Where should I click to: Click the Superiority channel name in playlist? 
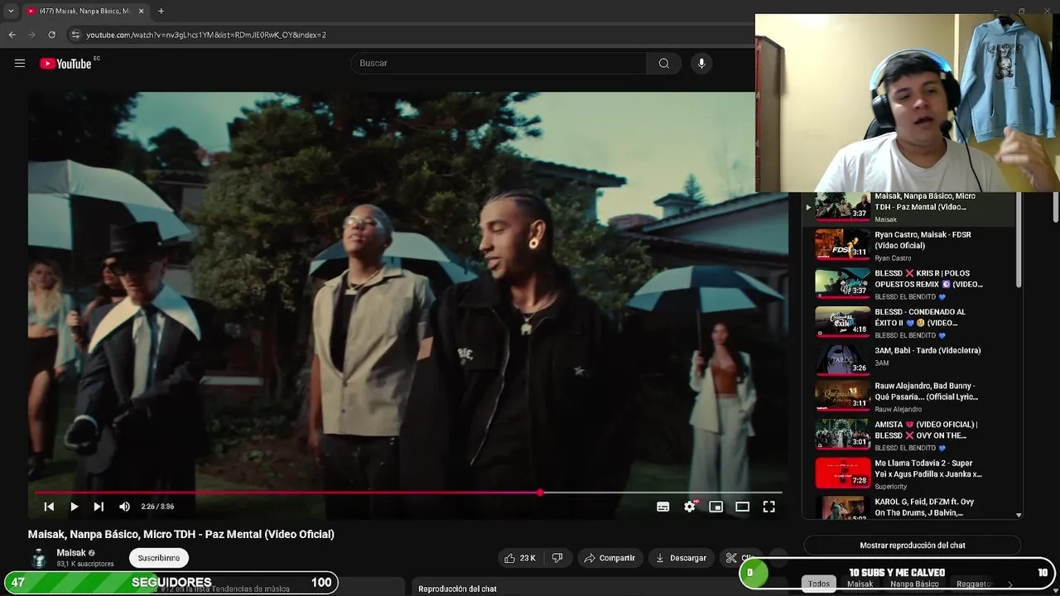[x=891, y=487]
